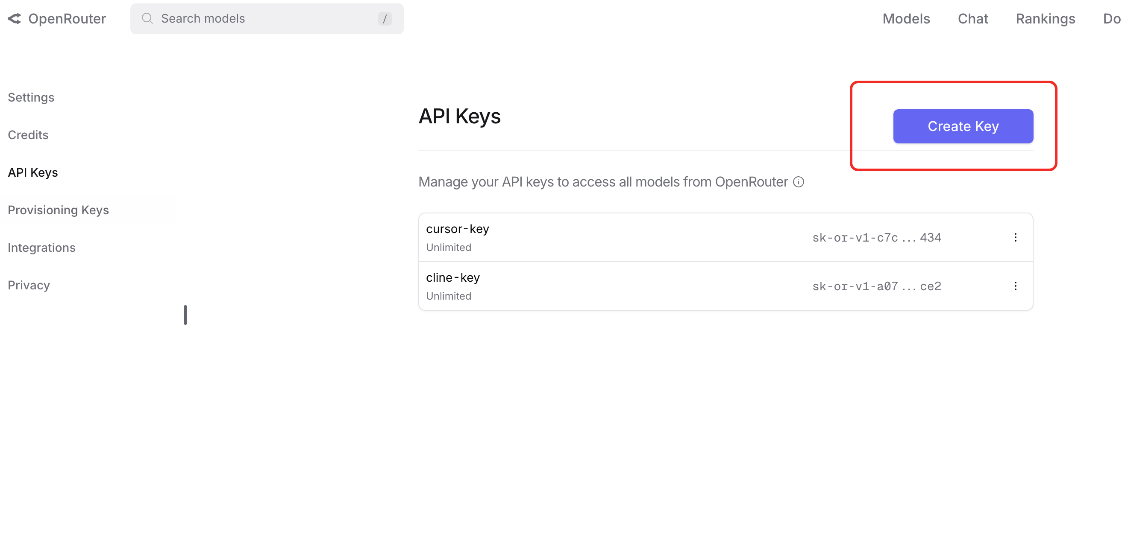1122x554 pixels.
Task: Click the OpenRouter brand name link
Action: [x=67, y=19]
